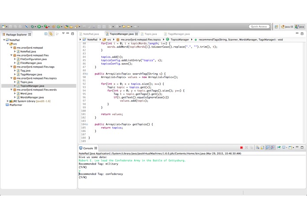307x218 pixels.
Task: Click the New Java Class green C icon
Action: (x=59, y=26)
